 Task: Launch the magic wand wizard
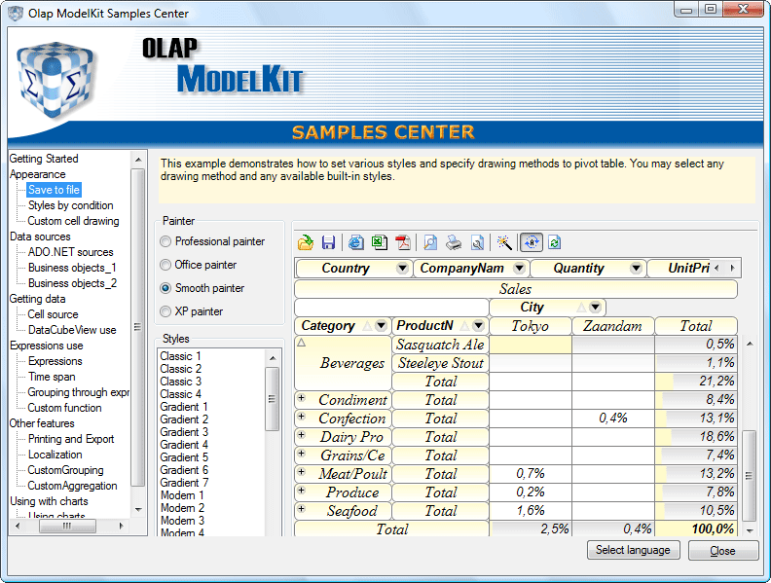coord(504,242)
